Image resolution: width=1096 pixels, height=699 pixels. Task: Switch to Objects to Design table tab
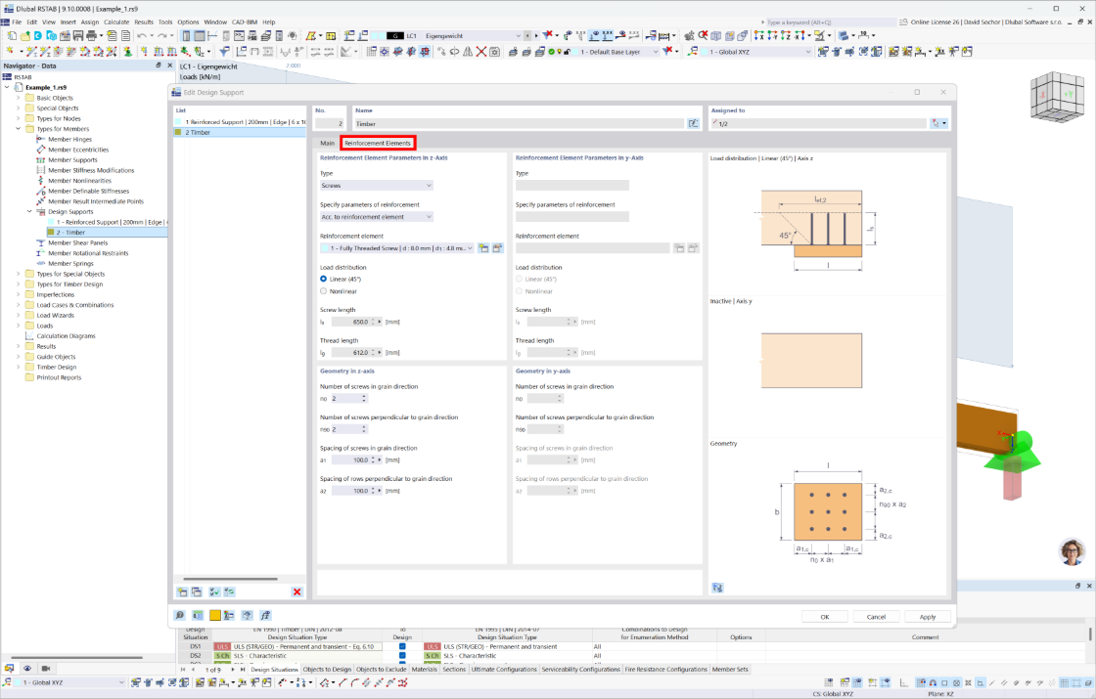[327, 669]
